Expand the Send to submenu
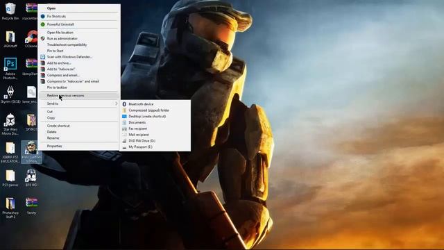Image resolution: width=444 pixels, height=250 pixels. [78, 103]
